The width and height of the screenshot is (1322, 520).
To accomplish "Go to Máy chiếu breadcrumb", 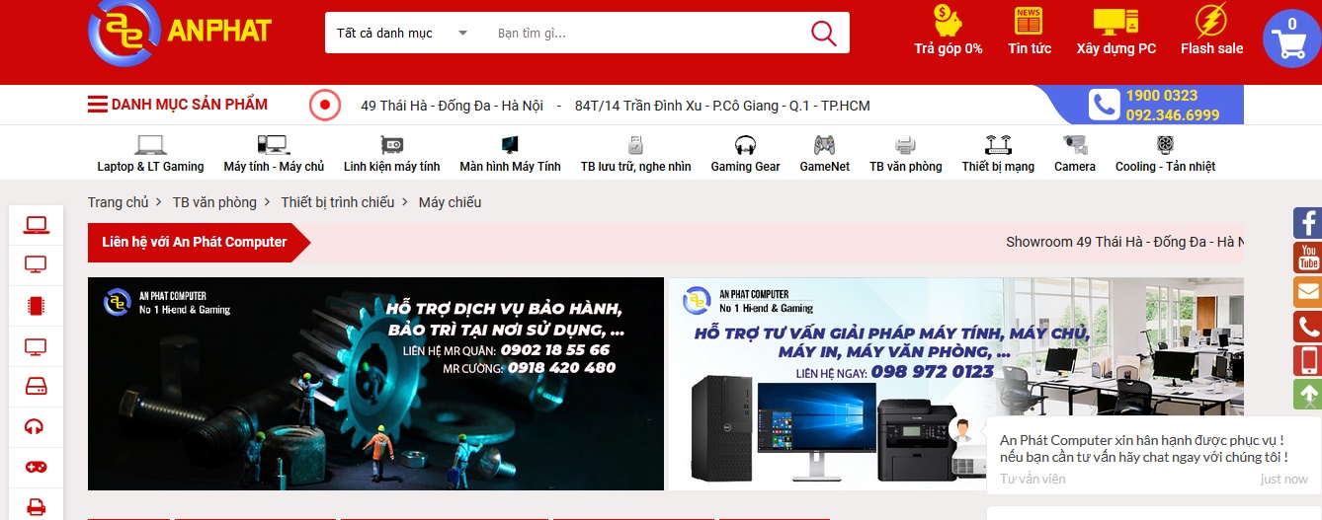I will click(x=450, y=202).
